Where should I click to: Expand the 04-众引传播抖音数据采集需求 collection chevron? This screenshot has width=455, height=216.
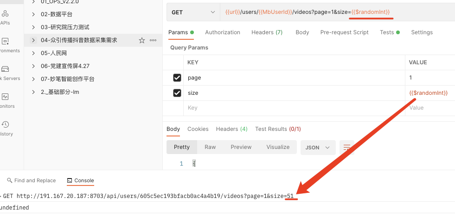coord(33,40)
